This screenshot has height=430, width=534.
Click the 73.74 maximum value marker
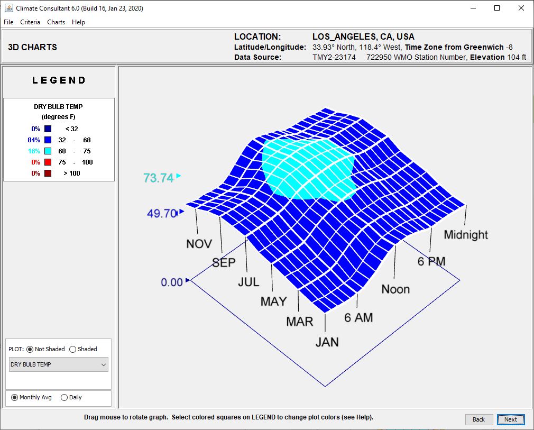[x=159, y=178]
